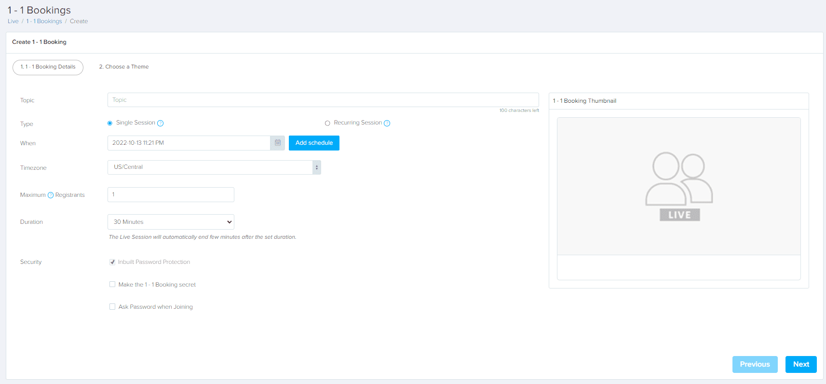This screenshot has height=384, width=826.
Task: Click the Add schedule button
Action: coord(314,143)
